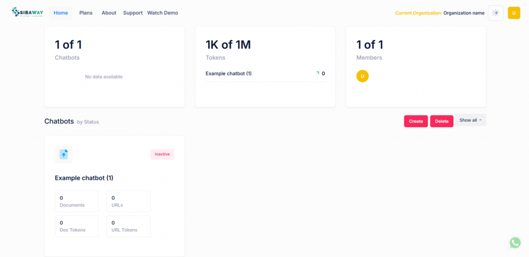529x257 pixels.
Task: Click the by Status subtitle
Action: pos(88,122)
